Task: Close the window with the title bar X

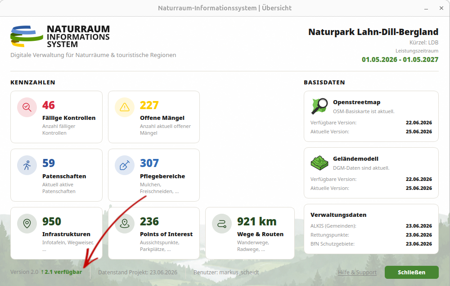Action: pos(441,8)
